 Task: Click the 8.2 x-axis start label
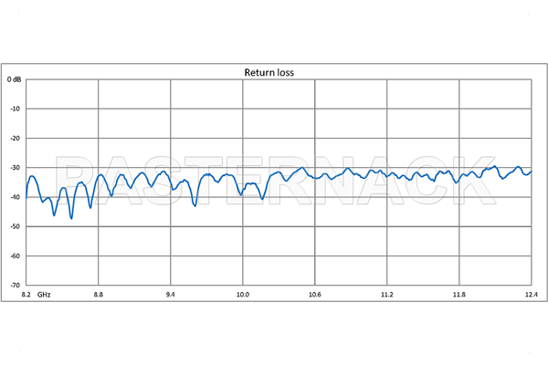click(x=26, y=295)
